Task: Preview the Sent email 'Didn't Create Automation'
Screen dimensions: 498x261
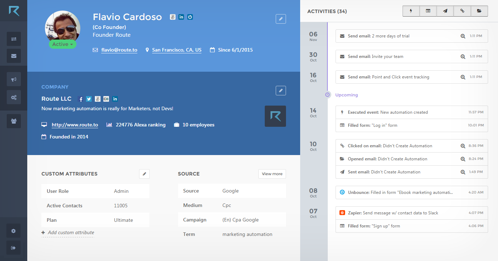Action: click(x=463, y=172)
